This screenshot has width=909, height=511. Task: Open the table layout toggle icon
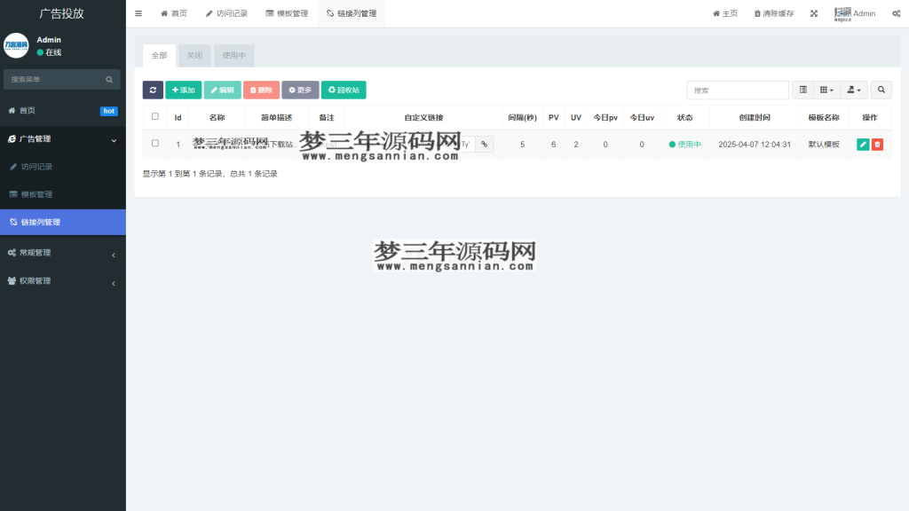point(802,90)
